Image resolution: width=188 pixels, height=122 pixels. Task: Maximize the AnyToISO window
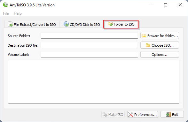[166, 5]
